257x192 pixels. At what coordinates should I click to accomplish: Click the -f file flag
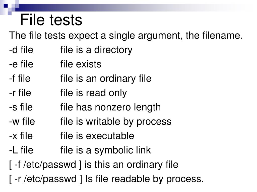20,78
